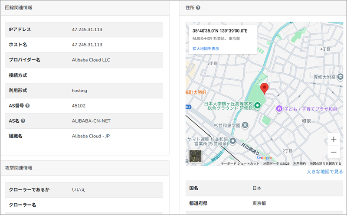This screenshot has width=347, height=215.
Task: Click the 国名 value 日本
Action: pos(257,188)
